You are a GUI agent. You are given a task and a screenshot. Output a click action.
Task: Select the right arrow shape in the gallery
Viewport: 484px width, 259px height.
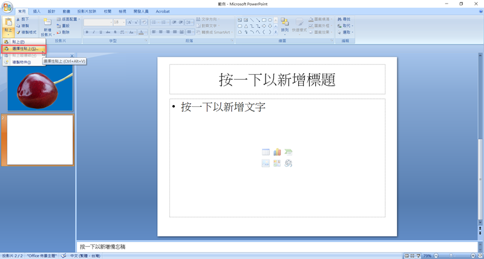tap(264, 26)
